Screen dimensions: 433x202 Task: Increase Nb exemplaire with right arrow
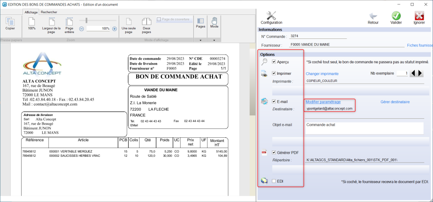point(420,73)
